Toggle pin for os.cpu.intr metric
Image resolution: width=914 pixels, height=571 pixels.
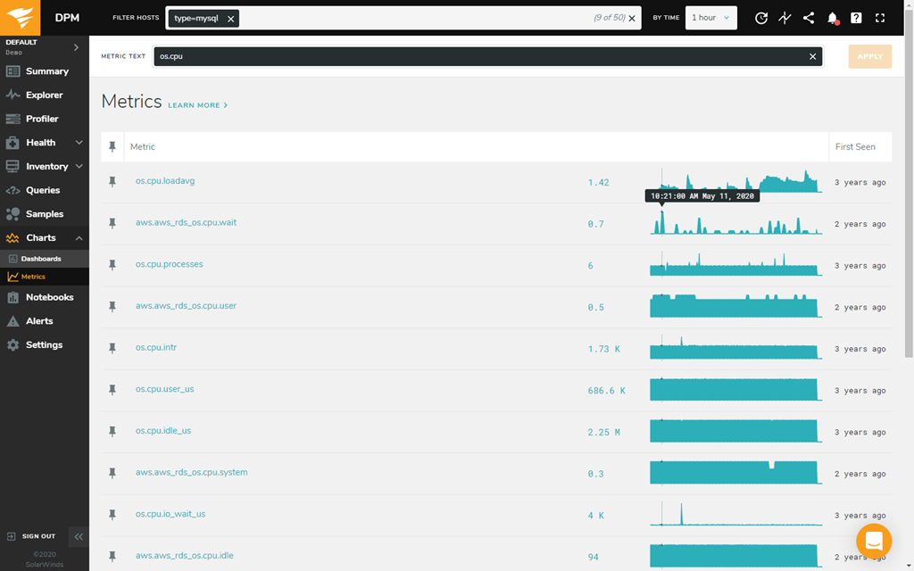point(112,348)
